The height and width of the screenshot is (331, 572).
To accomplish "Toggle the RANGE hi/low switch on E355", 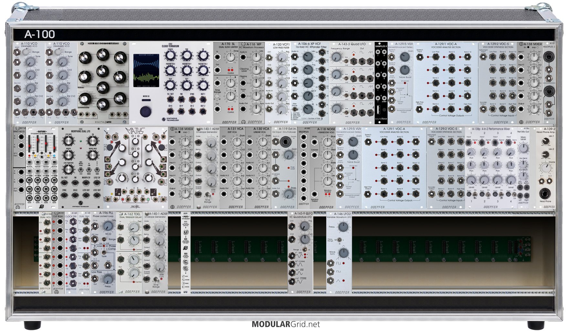I will [x=89, y=169].
